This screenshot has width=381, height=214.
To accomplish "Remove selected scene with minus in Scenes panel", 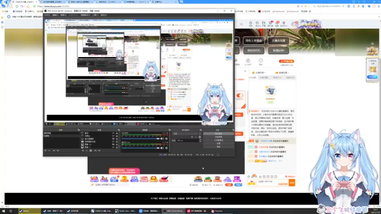I will [x=50, y=151].
